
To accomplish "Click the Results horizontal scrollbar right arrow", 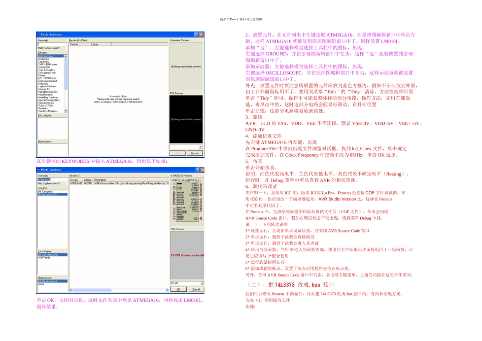I will pyautogui.click(x=167, y=290).
